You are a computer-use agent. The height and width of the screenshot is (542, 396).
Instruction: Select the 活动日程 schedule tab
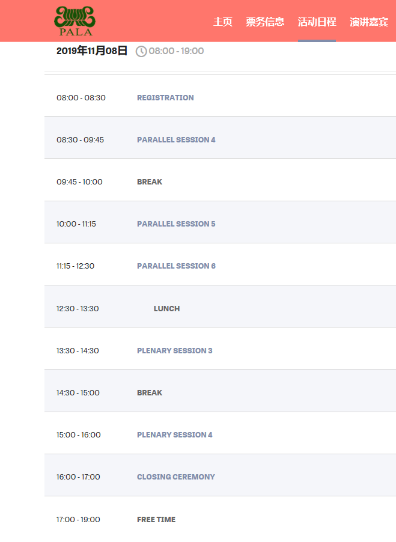[x=317, y=22]
